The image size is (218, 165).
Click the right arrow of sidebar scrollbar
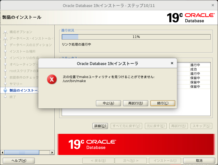pos(52,153)
